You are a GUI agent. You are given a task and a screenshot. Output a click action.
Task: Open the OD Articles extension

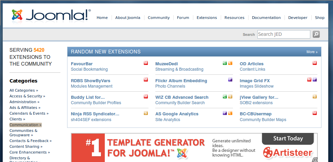(x=252, y=64)
